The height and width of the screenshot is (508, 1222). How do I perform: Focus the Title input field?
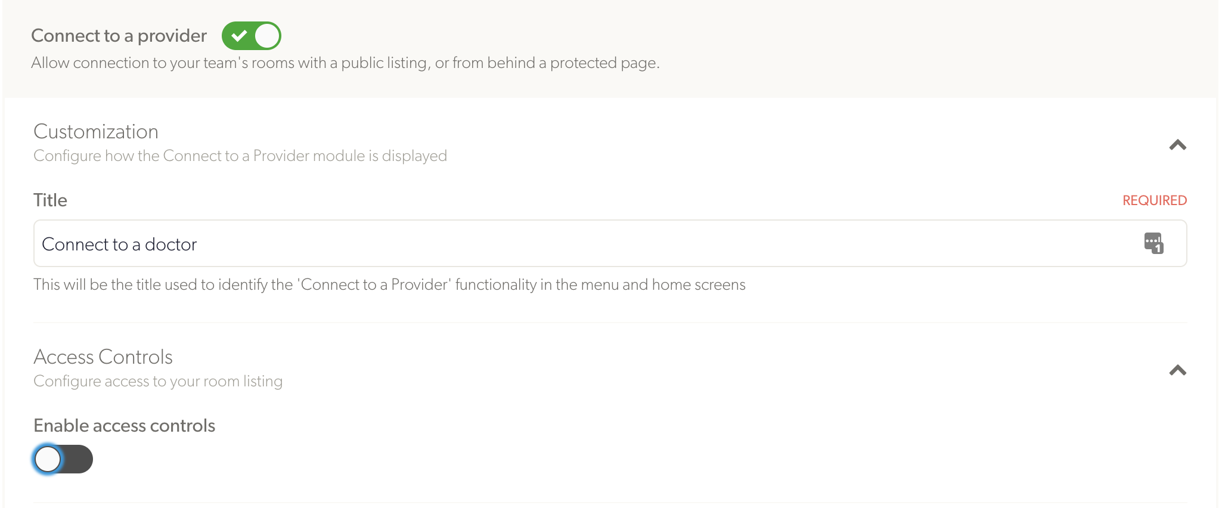click(610, 243)
